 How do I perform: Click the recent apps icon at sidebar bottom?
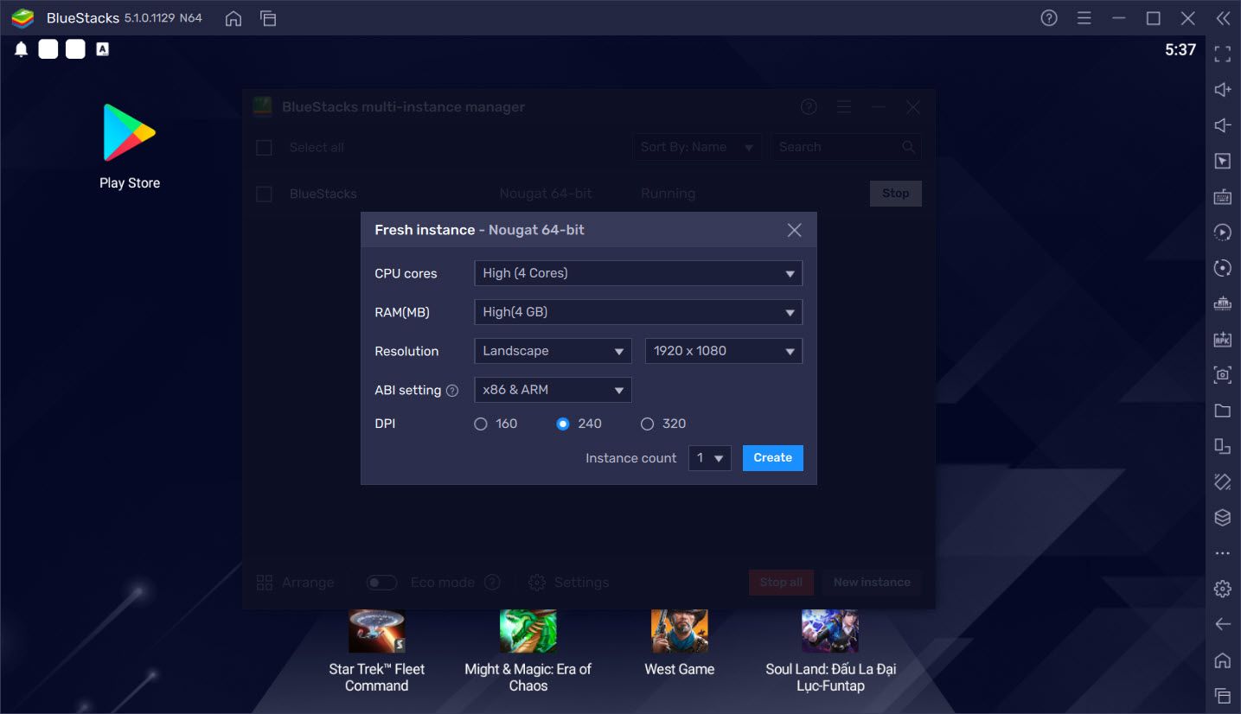tap(1222, 695)
